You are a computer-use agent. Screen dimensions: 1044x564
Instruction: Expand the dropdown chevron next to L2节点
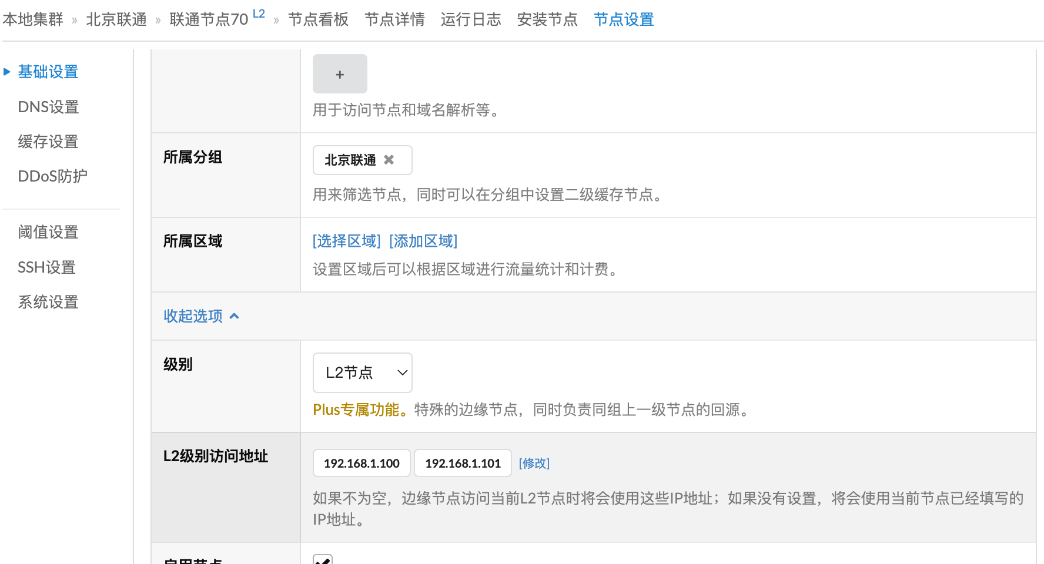[x=402, y=372]
